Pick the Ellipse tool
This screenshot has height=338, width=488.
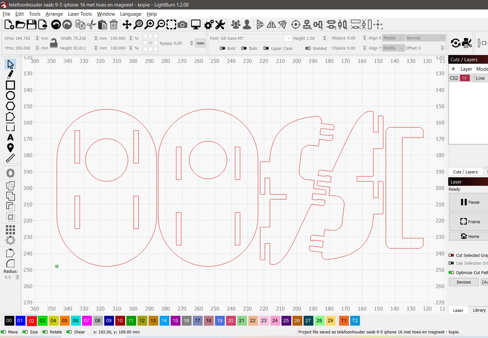point(10,96)
